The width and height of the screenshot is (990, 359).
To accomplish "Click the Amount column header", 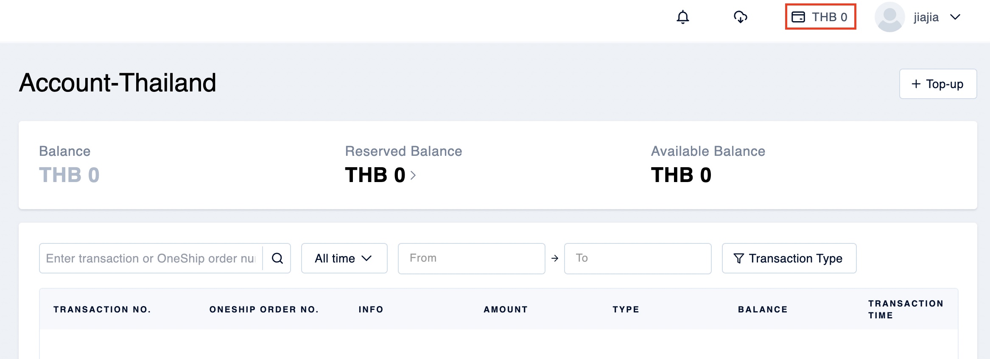I will pyautogui.click(x=506, y=309).
